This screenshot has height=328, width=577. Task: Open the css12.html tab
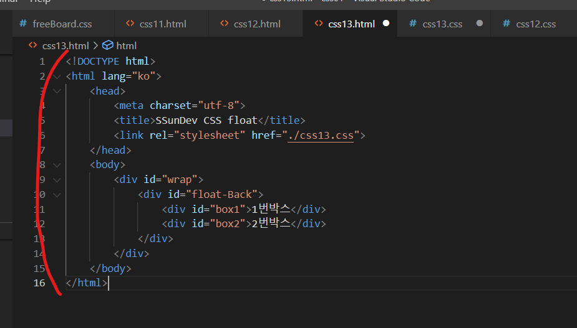pos(256,24)
